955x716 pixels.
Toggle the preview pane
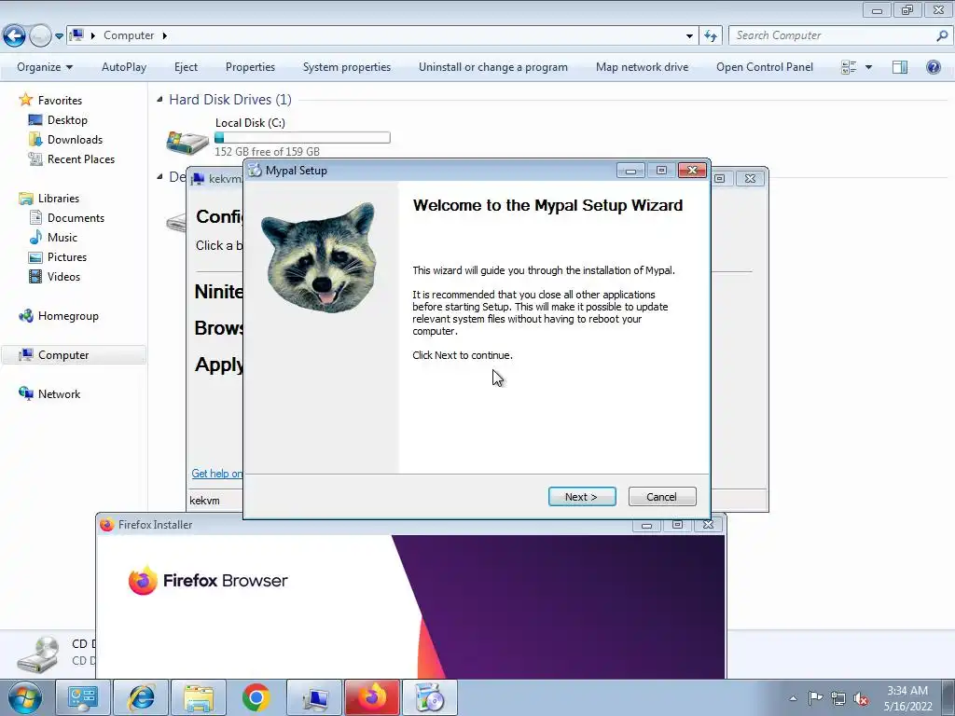900,67
